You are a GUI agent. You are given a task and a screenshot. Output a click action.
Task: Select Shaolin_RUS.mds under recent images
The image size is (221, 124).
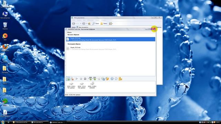[110, 49]
